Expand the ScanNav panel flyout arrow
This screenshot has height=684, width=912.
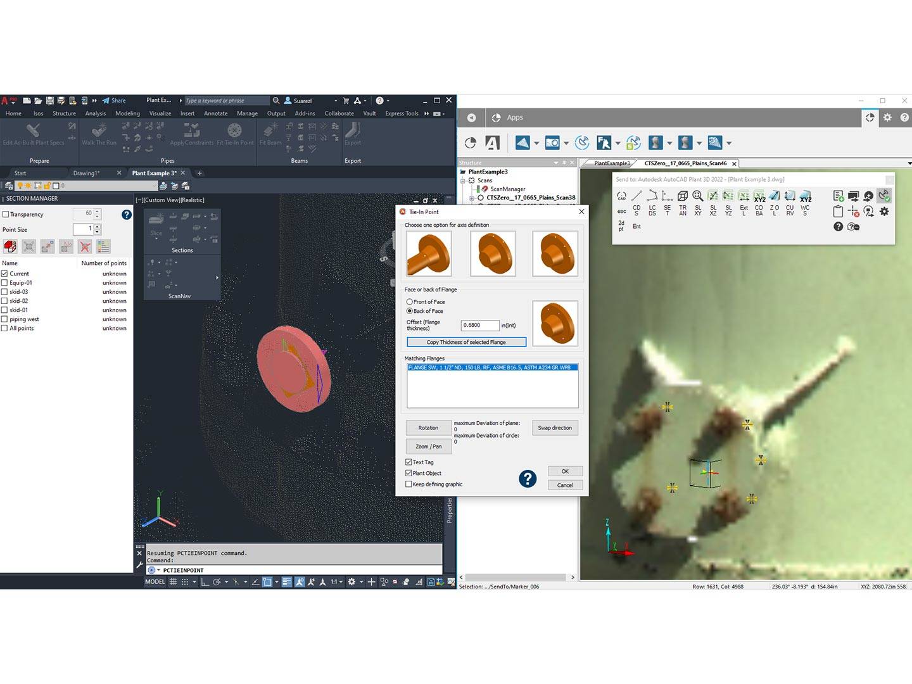click(x=217, y=277)
